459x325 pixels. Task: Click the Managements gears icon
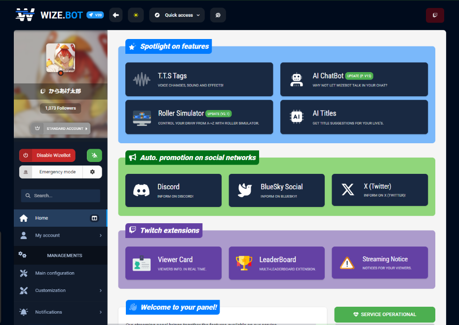pyautogui.click(x=23, y=255)
